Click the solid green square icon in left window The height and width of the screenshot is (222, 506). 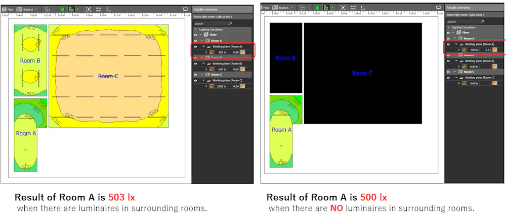click(63, 10)
